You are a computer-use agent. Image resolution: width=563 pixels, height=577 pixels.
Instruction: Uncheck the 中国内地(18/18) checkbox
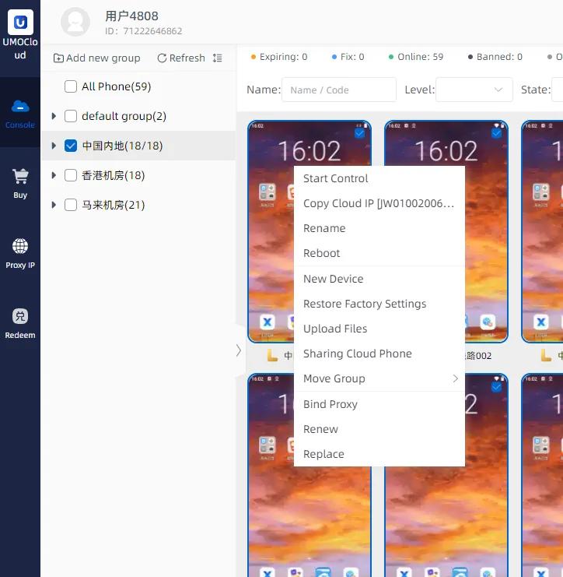(71, 146)
